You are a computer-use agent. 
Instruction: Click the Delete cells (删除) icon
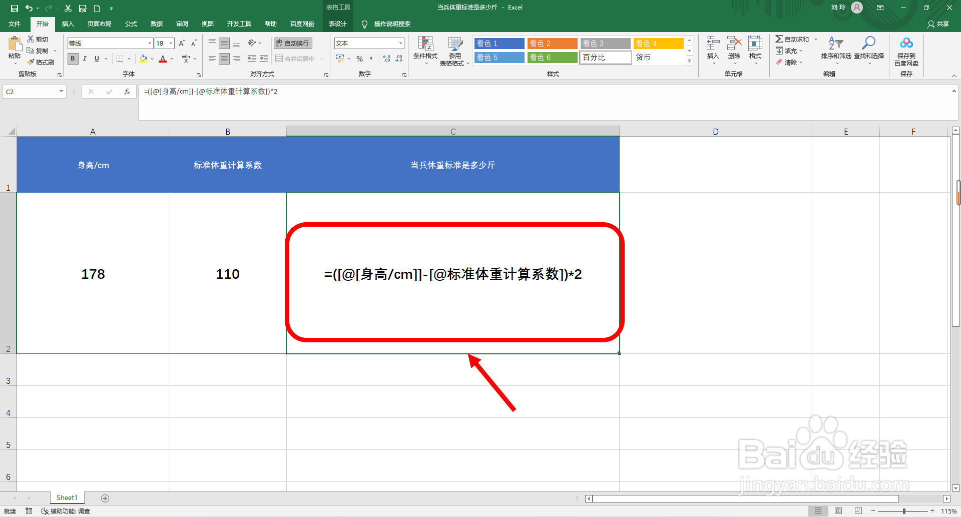pyautogui.click(x=734, y=51)
